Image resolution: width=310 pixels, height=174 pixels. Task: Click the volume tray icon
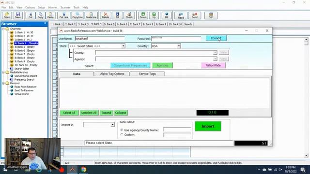[280, 170]
